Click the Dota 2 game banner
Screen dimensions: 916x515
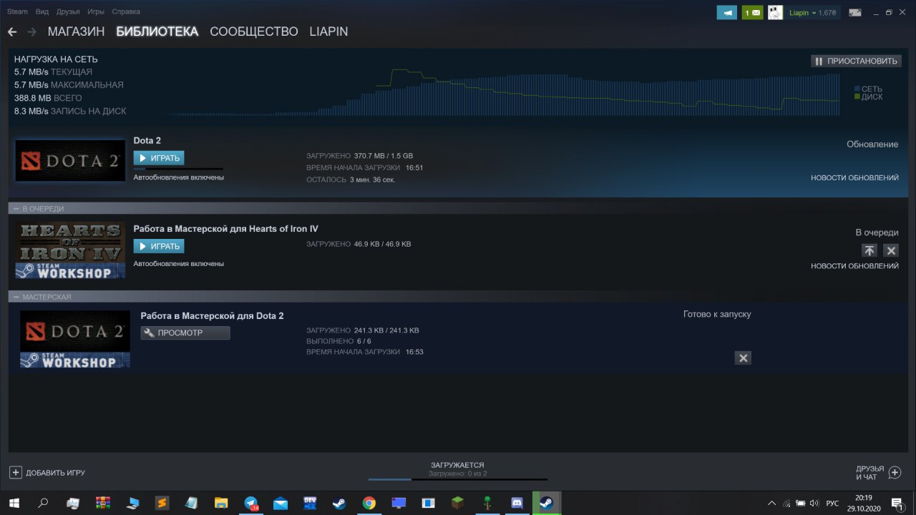point(69,160)
